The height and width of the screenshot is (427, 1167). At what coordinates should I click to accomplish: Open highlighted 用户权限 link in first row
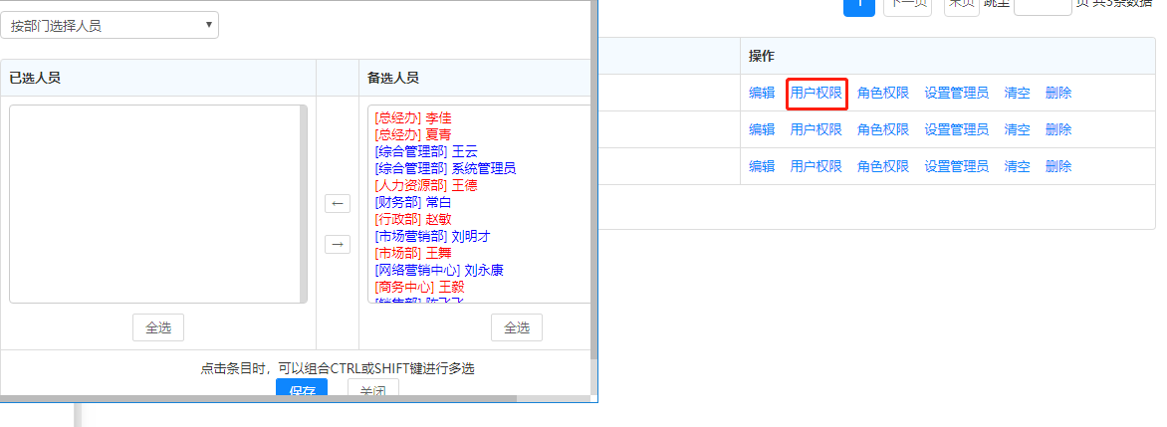click(x=816, y=93)
